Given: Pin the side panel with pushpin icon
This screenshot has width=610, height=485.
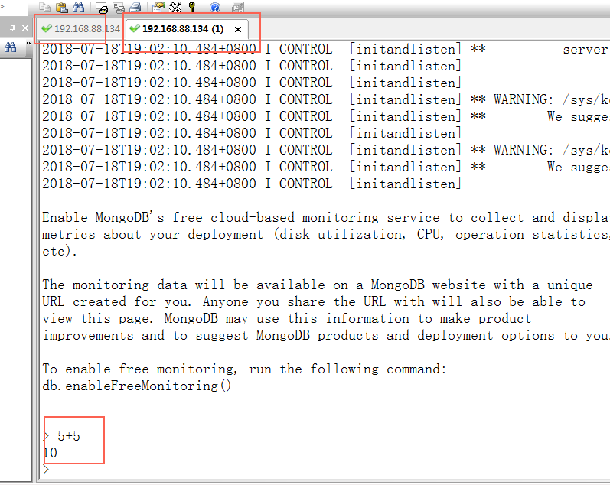Looking at the screenshot, I should point(12,28).
